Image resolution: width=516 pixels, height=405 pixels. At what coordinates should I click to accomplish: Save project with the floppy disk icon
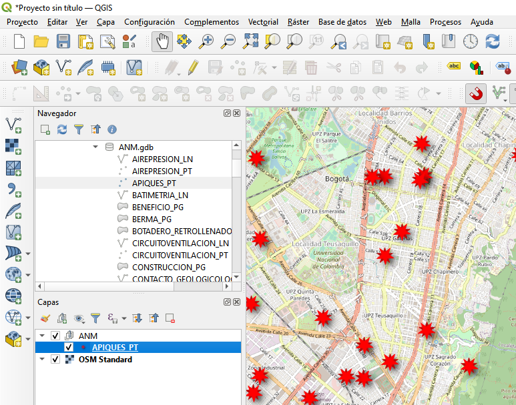[63, 42]
